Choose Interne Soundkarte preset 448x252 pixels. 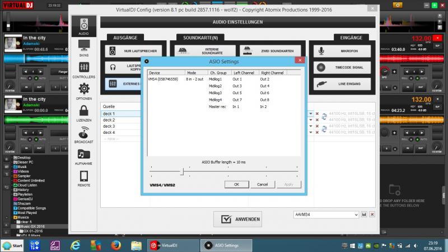coord(205,51)
